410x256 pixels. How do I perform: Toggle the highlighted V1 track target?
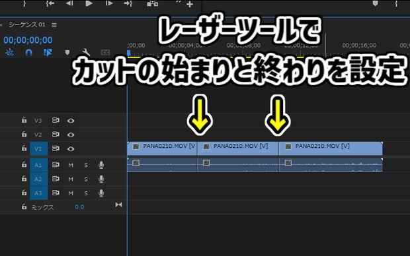point(39,148)
